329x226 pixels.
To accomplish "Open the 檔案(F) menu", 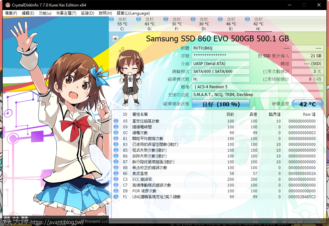I will (11, 13).
